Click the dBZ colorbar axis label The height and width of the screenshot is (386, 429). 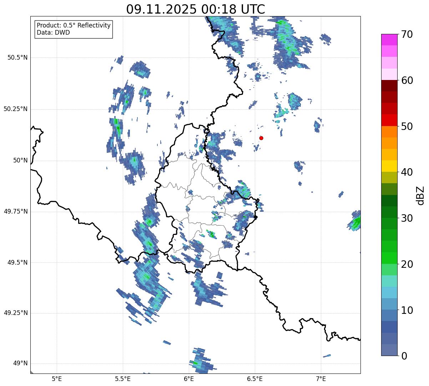click(420, 195)
